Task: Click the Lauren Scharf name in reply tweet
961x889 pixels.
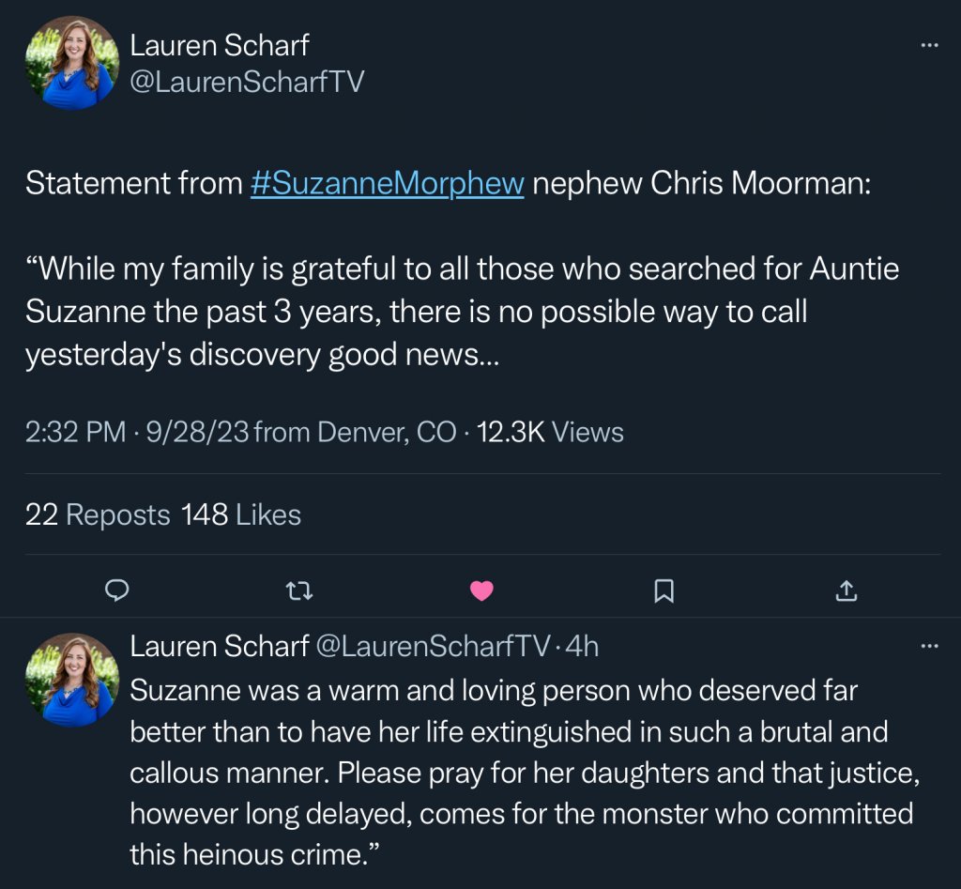Action: click(219, 646)
